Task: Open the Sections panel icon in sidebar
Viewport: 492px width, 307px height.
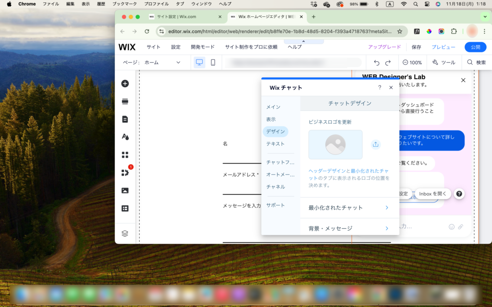Action: (x=125, y=102)
